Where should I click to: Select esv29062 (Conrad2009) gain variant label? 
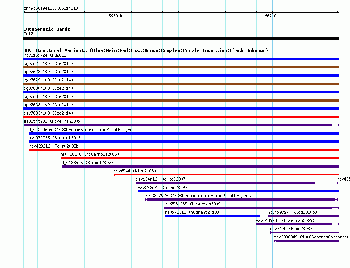tap(162, 187)
